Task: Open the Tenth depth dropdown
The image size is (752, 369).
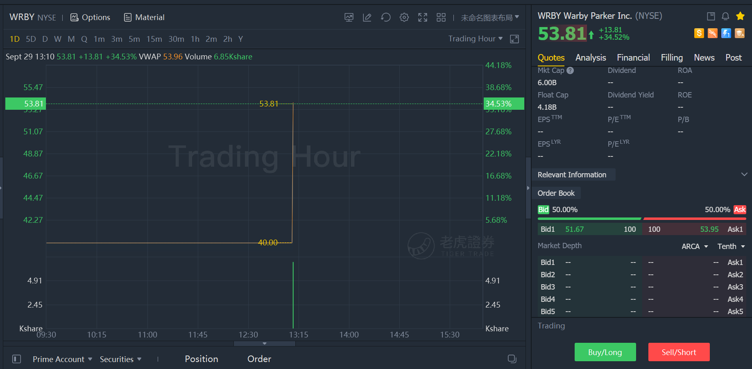Action: [731, 246]
